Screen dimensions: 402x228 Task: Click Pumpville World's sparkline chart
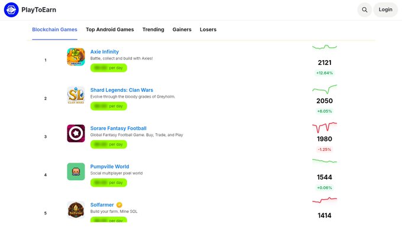[325, 161]
